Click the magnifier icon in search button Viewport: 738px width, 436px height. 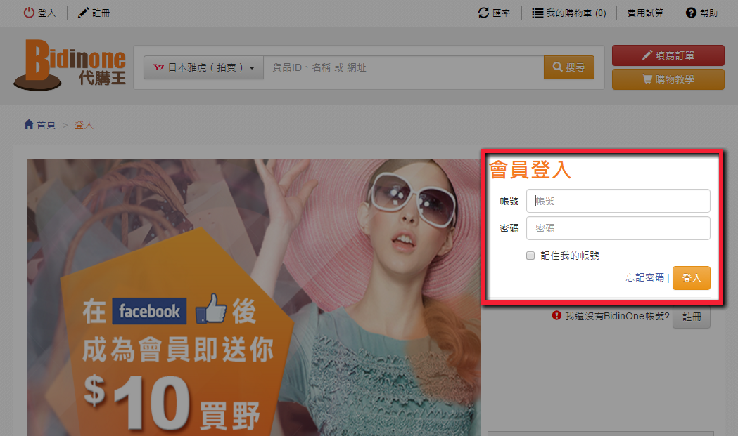coord(558,67)
